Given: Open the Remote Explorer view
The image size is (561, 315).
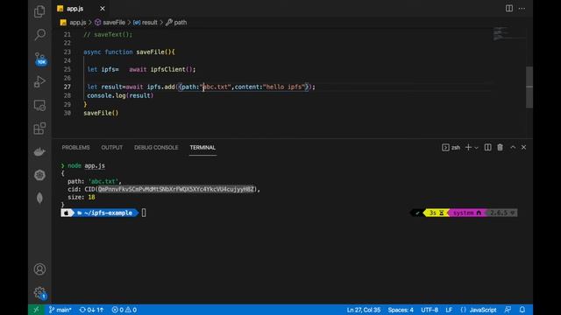Looking at the screenshot, I should [39, 105].
